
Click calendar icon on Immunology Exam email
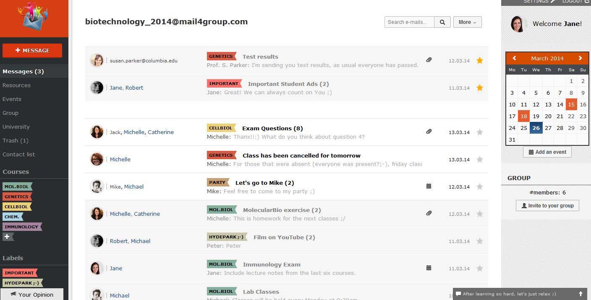pos(429,268)
